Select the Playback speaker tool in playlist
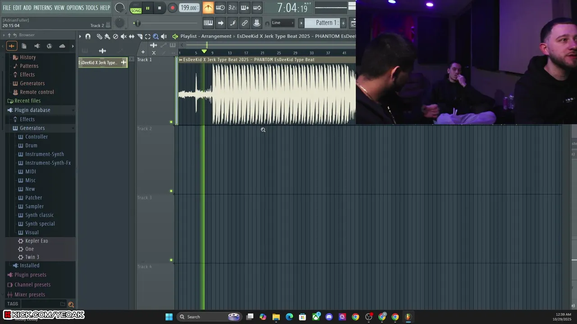Viewport: 577px width, 324px height. pos(164,36)
